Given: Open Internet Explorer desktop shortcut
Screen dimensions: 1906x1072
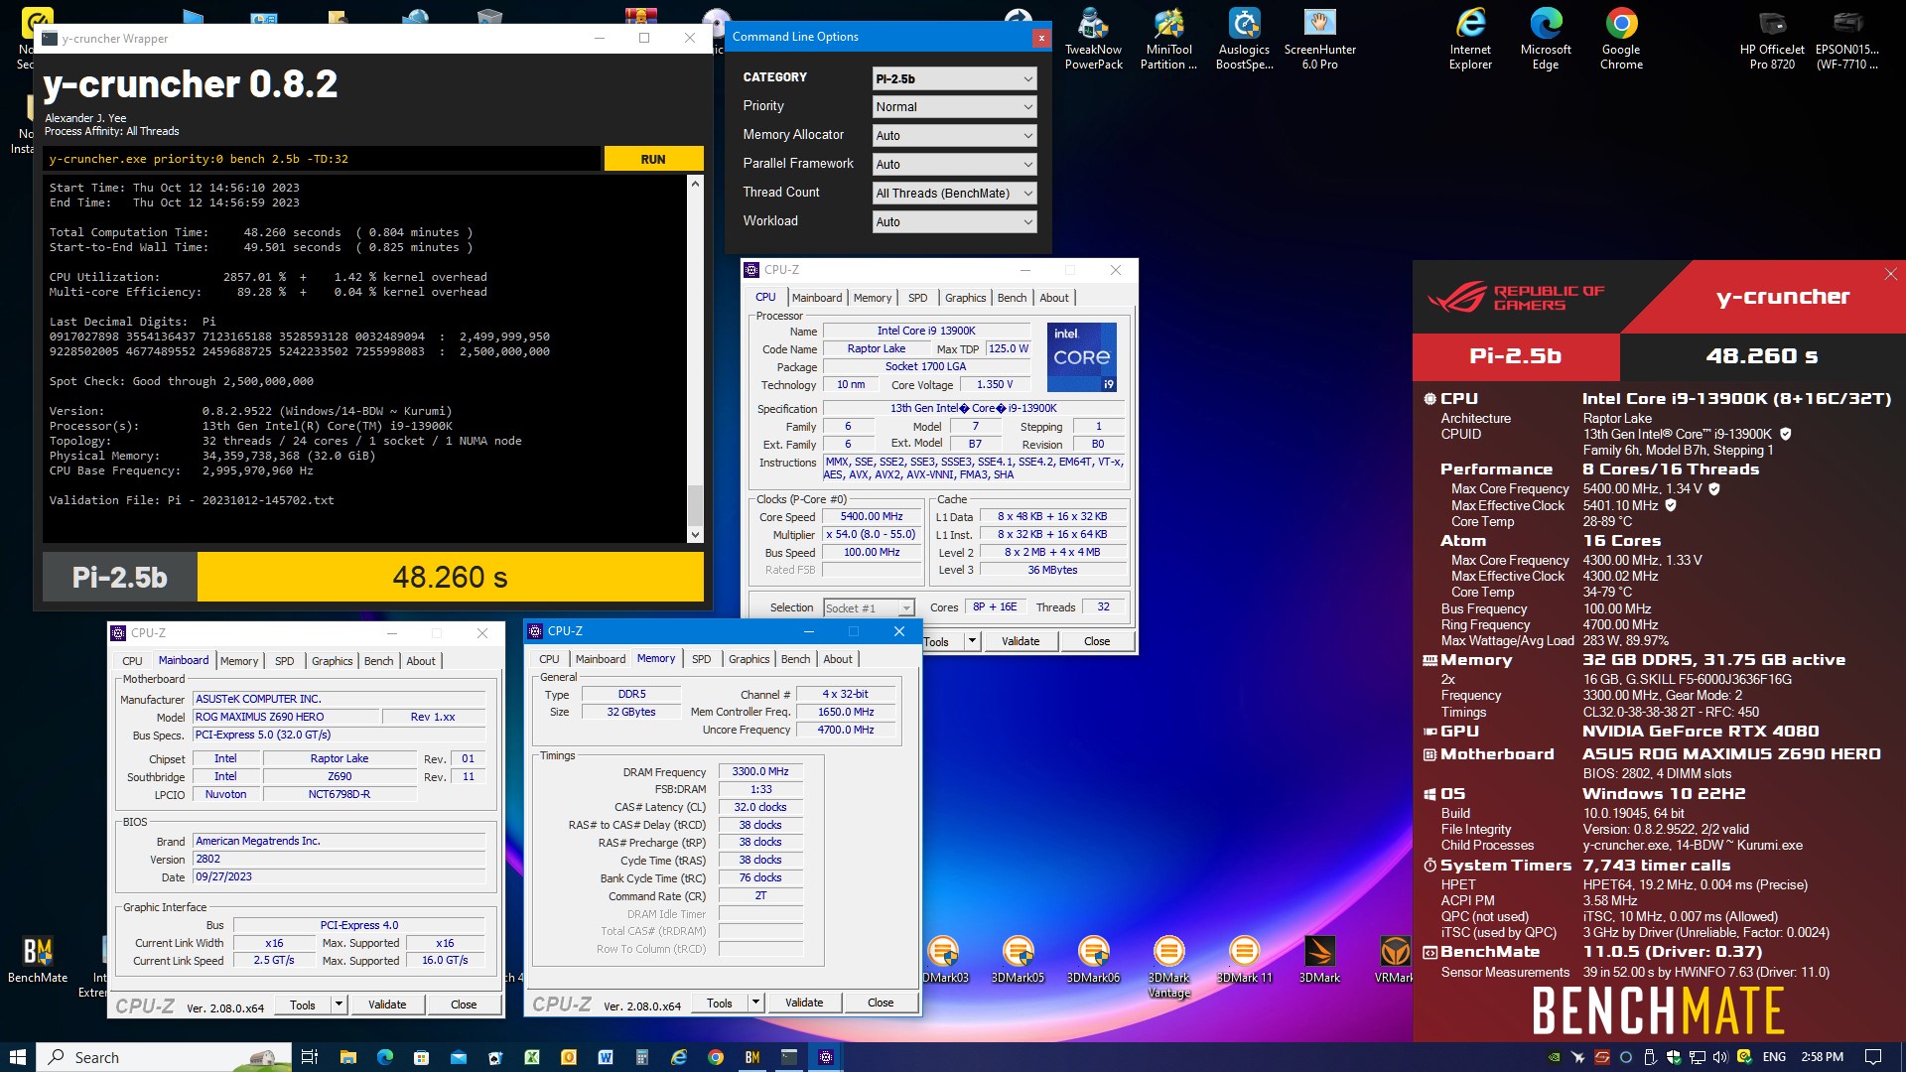Looking at the screenshot, I should [x=1470, y=40].
